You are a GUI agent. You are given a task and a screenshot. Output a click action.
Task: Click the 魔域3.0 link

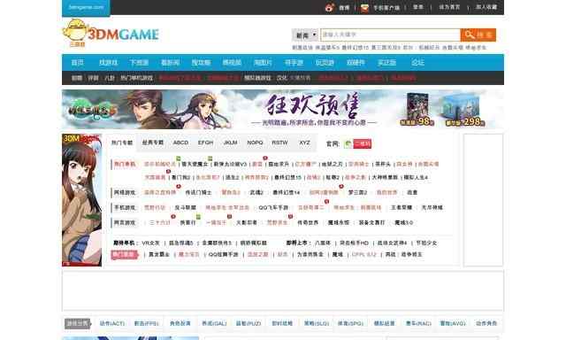pyautogui.click(x=403, y=223)
